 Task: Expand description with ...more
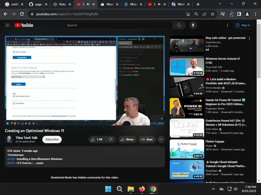click(39, 163)
